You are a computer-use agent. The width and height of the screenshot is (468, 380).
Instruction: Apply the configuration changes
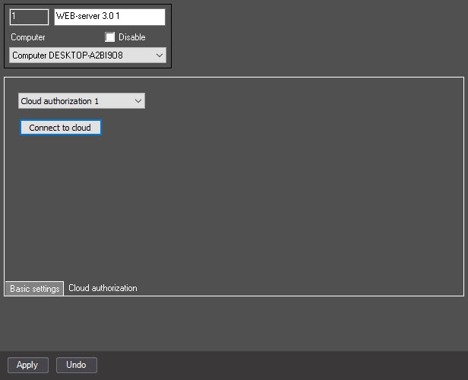[x=28, y=365]
